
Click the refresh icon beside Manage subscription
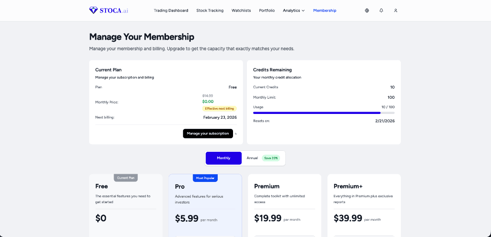(236, 134)
